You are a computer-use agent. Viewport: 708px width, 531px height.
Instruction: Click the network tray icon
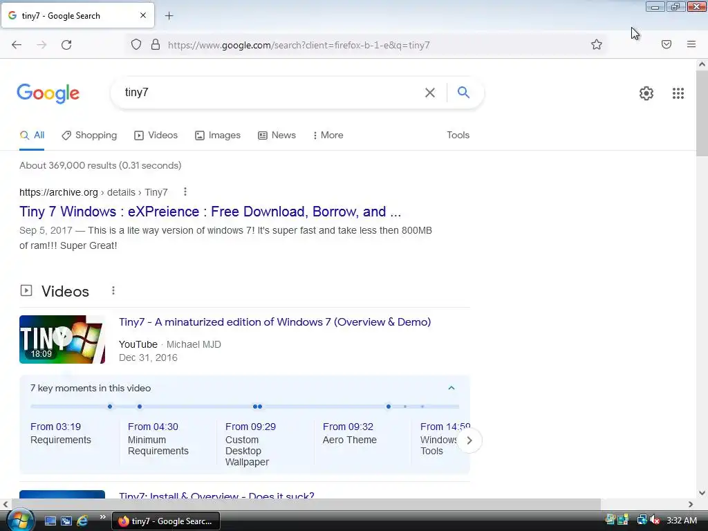pos(642,520)
